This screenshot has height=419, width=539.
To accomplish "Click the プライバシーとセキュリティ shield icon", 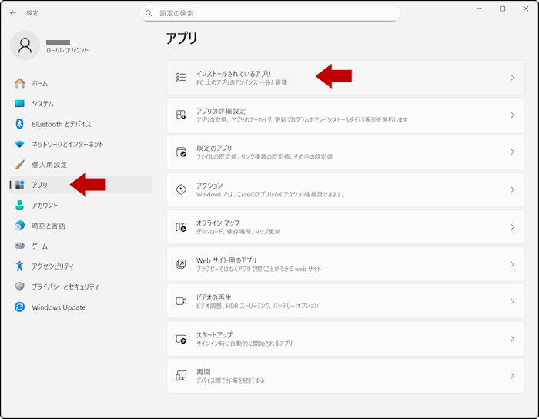I will 20,287.
